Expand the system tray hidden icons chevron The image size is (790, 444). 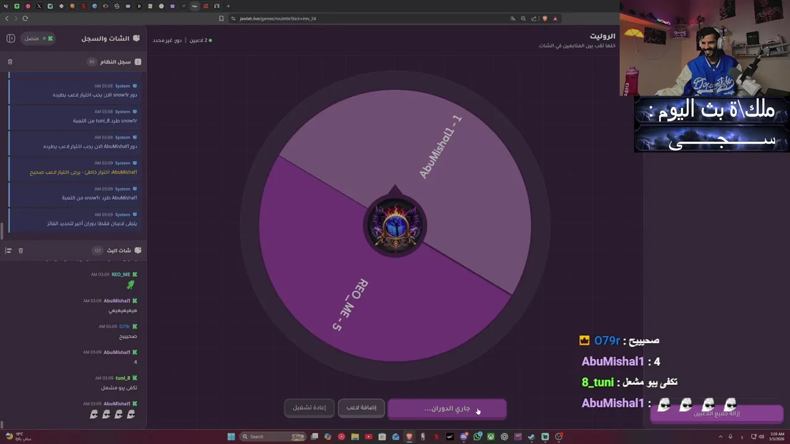coord(720,437)
